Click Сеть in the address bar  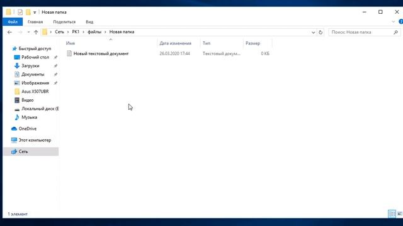(59, 32)
